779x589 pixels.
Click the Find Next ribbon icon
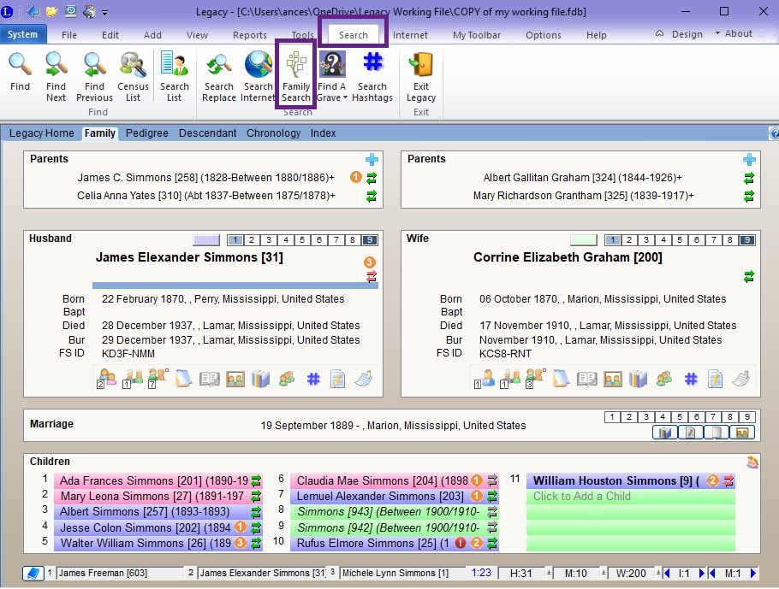tap(56, 76)
